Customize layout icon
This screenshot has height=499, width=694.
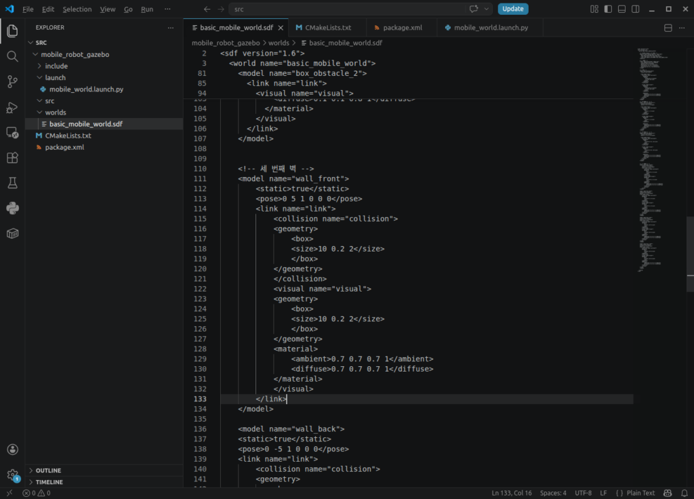[594, 9]
